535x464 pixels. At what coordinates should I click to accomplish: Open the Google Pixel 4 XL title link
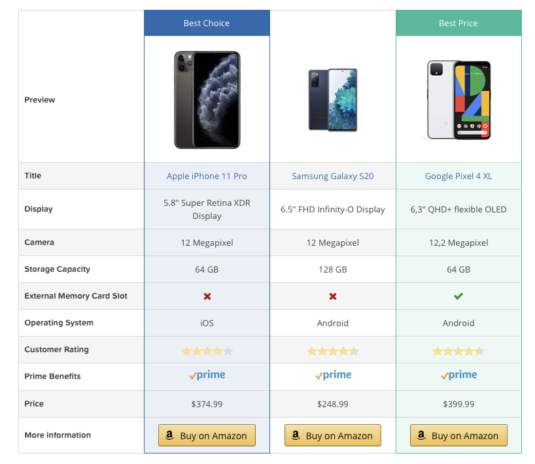coord(458,176)
